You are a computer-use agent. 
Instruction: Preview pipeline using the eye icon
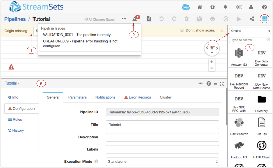pos(212,19)
